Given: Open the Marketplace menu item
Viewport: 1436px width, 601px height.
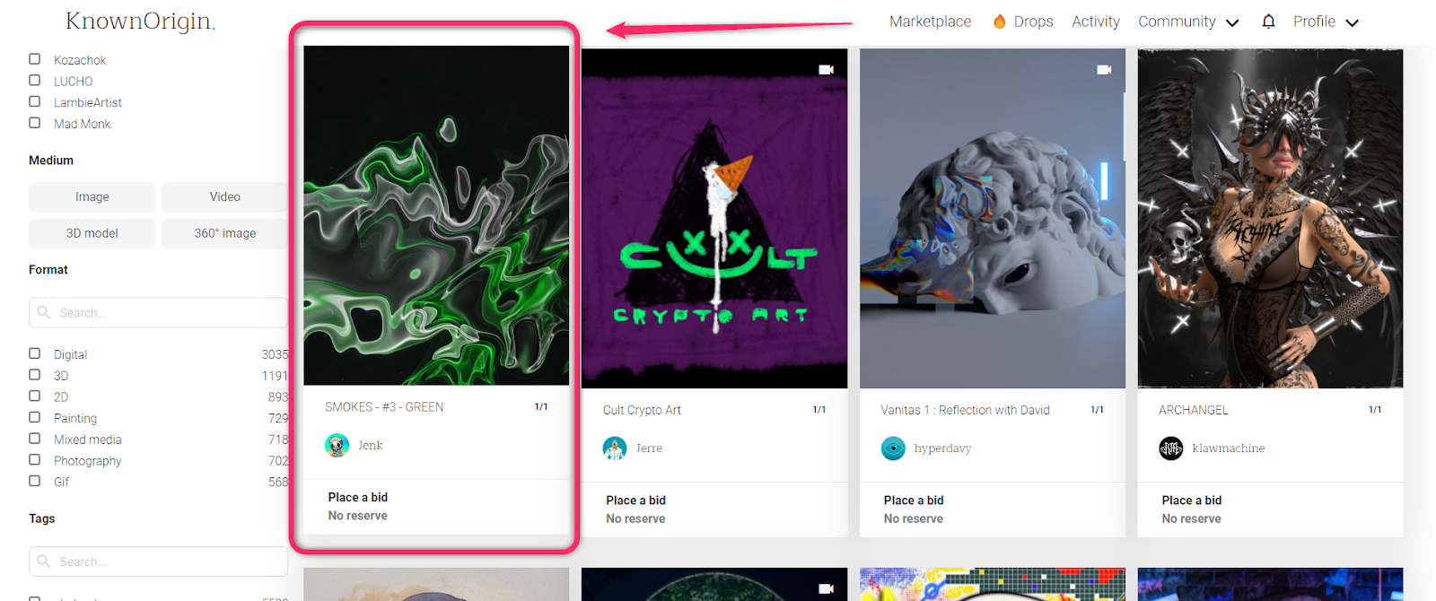Looking at the screenshot, I should pyautogui.click(x=930, y=22).
